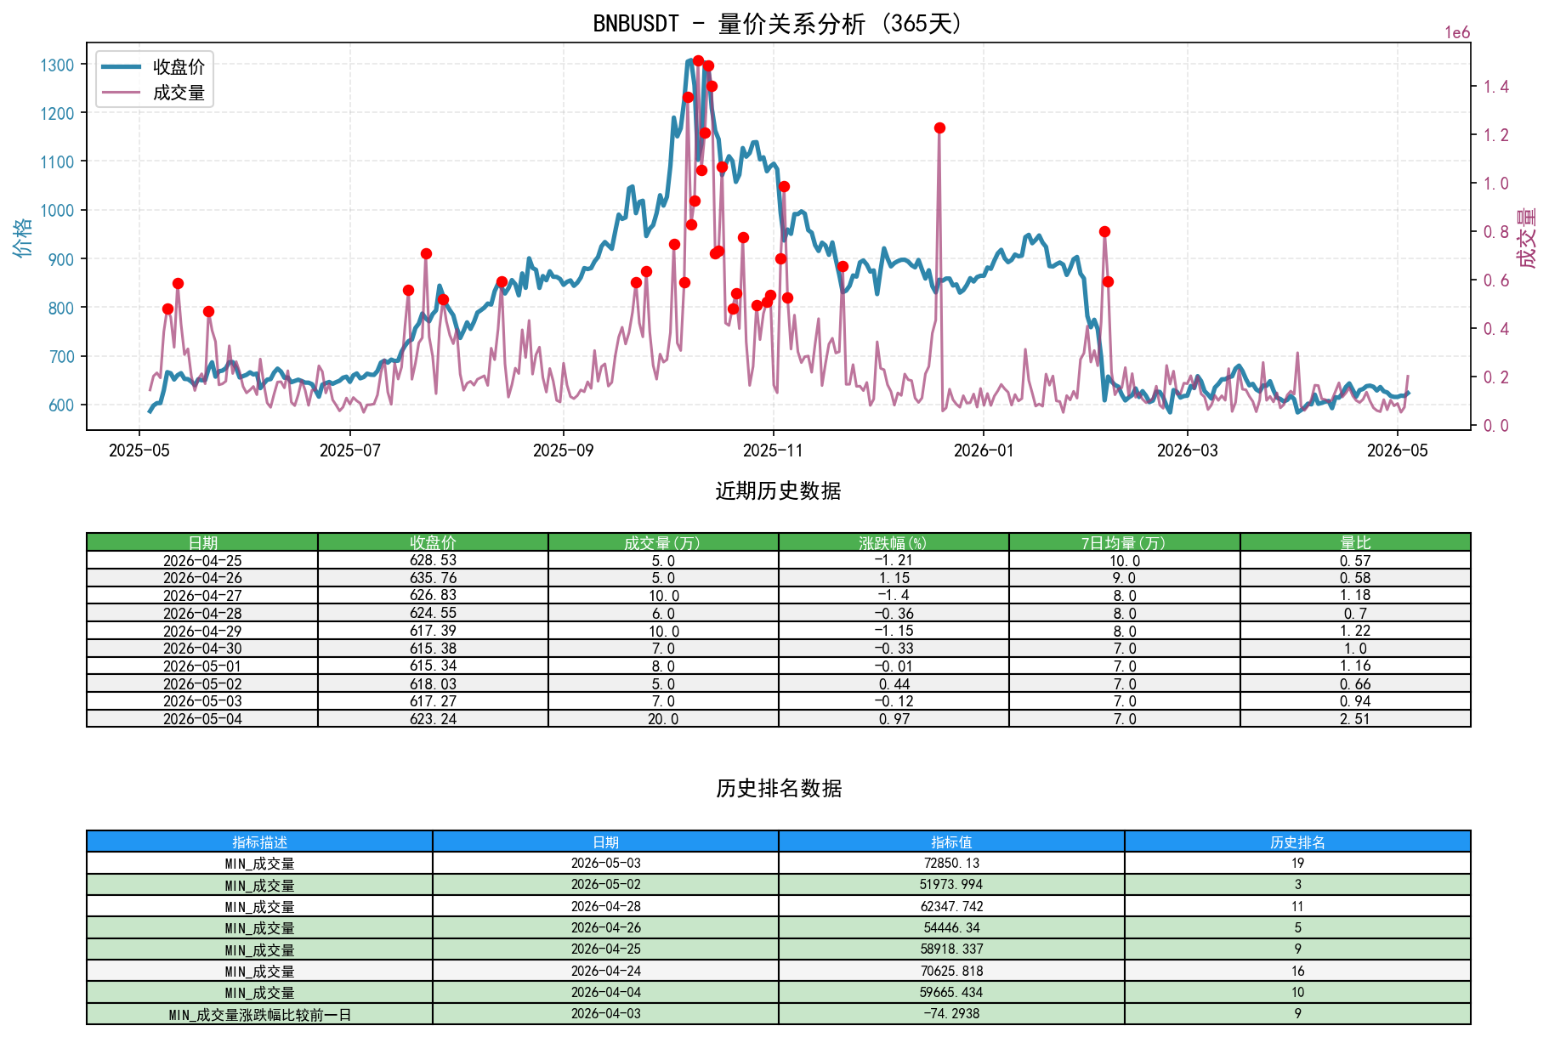Click the indicator value 54446.34
1549x1037 pixels.
click(x=951, y=927)
